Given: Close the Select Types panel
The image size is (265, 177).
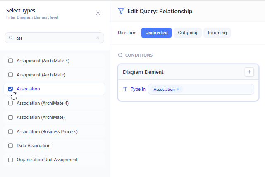Looking at the screenshot, I should coord(98,13).
